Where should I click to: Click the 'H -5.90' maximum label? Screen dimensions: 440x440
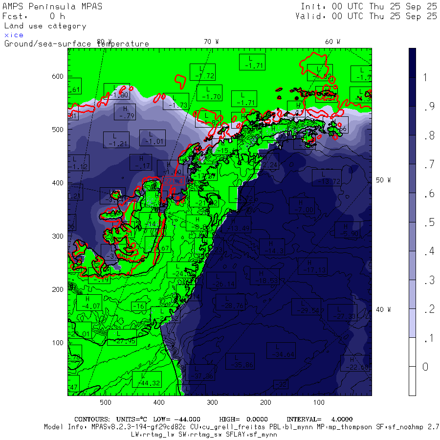point(348,230)
